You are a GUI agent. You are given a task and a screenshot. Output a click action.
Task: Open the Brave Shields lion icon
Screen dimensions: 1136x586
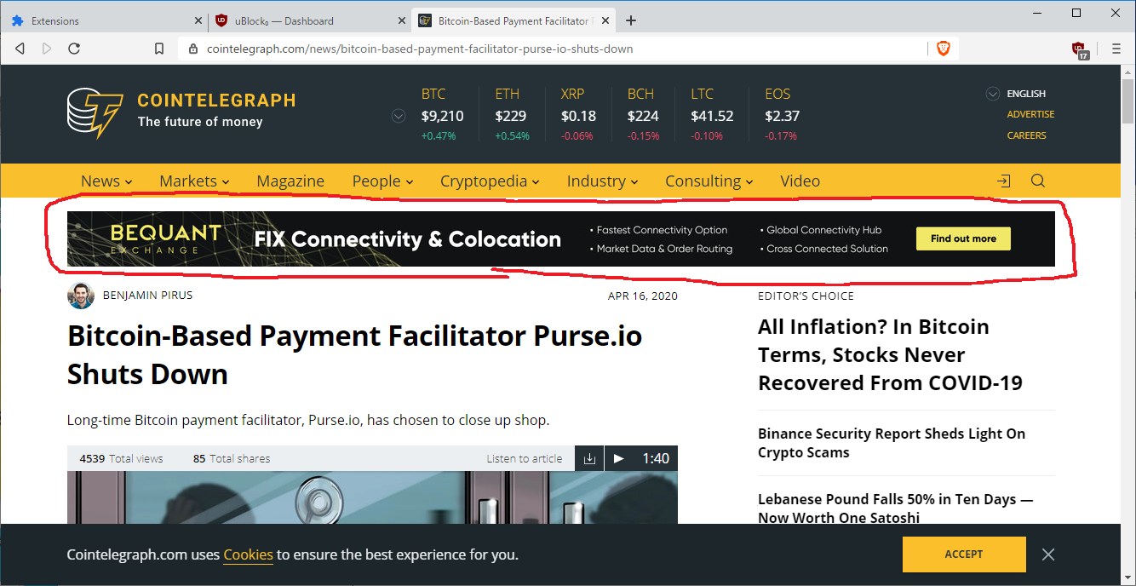943,49
